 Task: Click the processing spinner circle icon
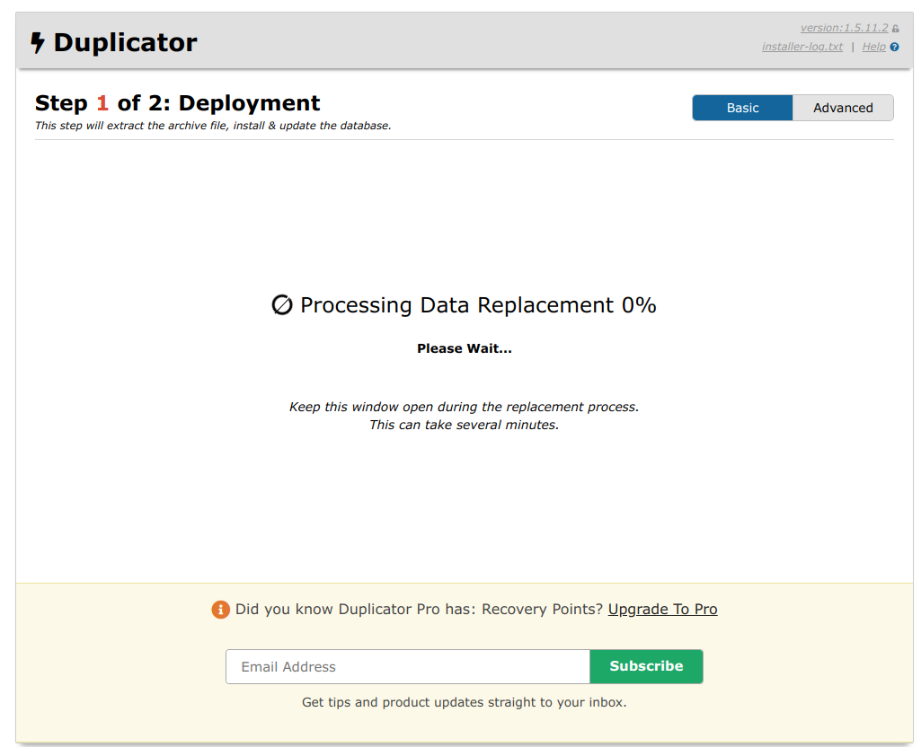tap(282, 305)
